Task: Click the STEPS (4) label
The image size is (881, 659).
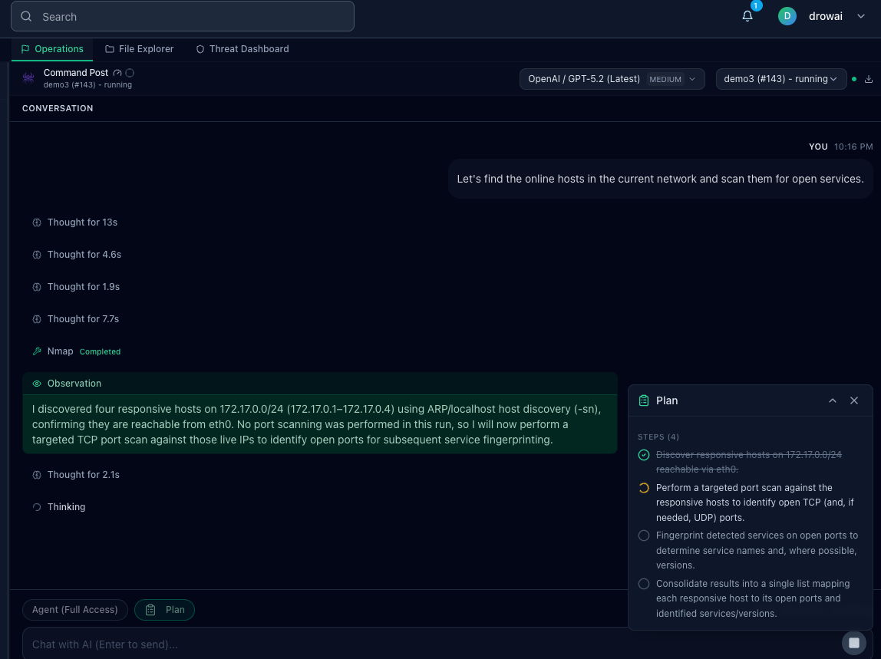Action: coord(658,437)
